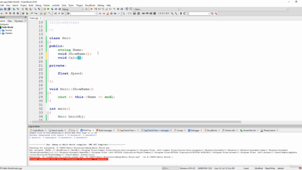Collapse the ShowName function fold at line 28

click(x=48, y=93)
